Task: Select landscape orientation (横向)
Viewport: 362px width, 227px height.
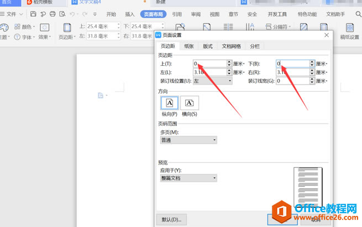Action: [190, 103]
